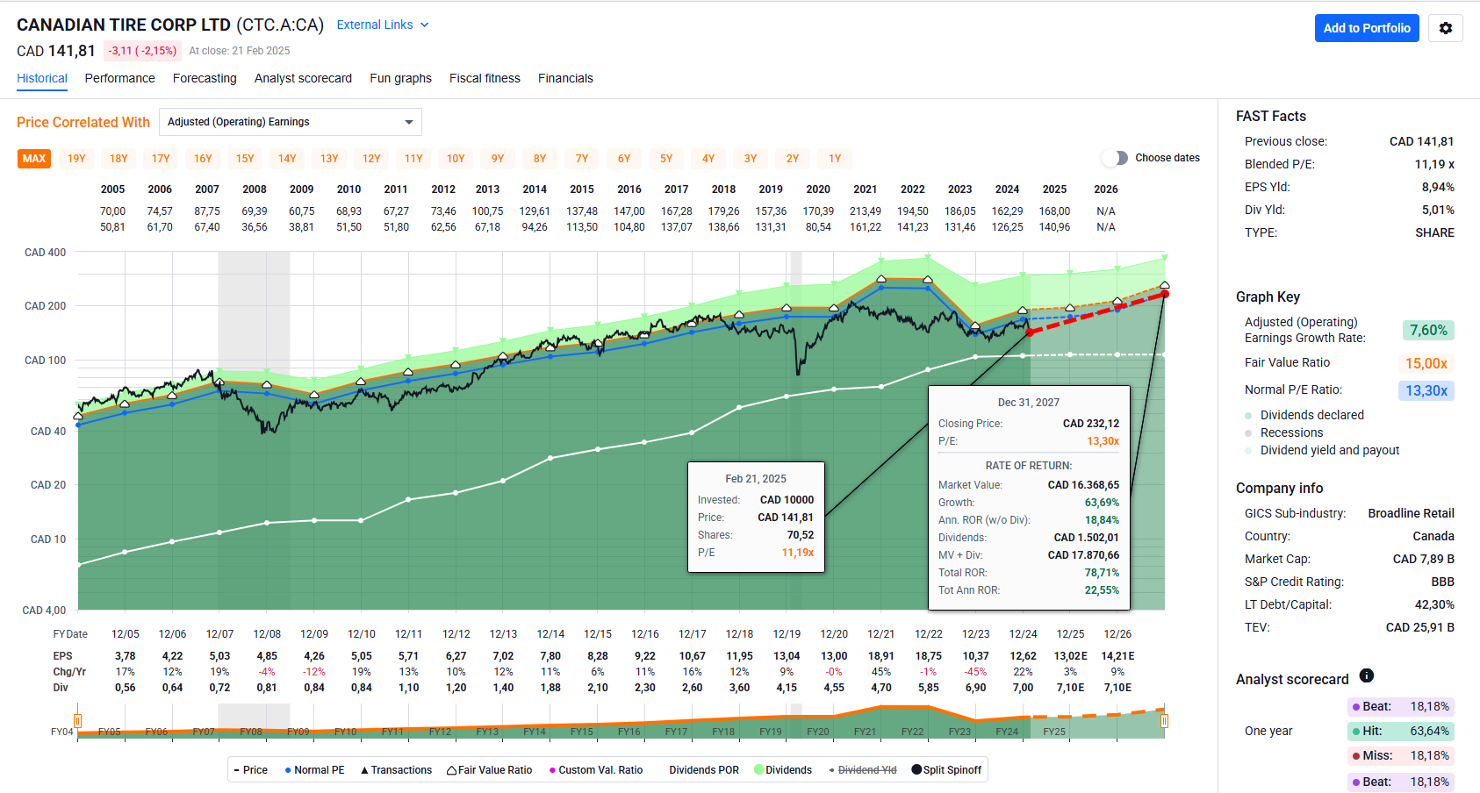Toggle the Custom Val. Ratio legend marker
Image resolution: width=1480 pixels, height=793 pixels.
point(552,770)
